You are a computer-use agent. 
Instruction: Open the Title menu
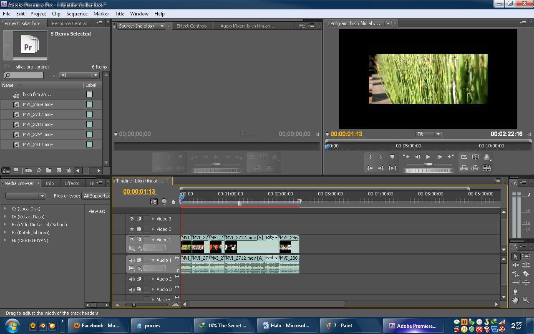[x=119, y=13]
